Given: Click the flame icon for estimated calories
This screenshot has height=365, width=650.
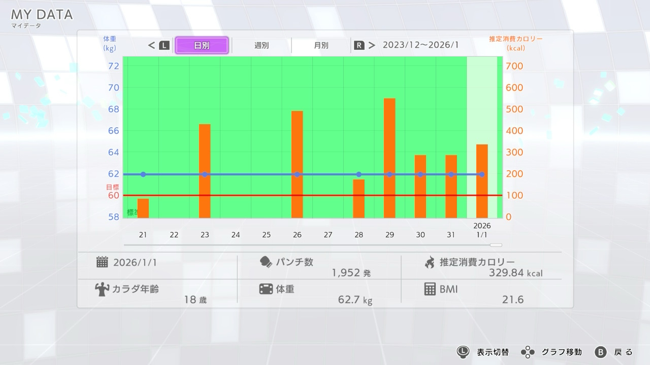Looking at the screenshot, I should pyautogui.click(x=430, y=262).
